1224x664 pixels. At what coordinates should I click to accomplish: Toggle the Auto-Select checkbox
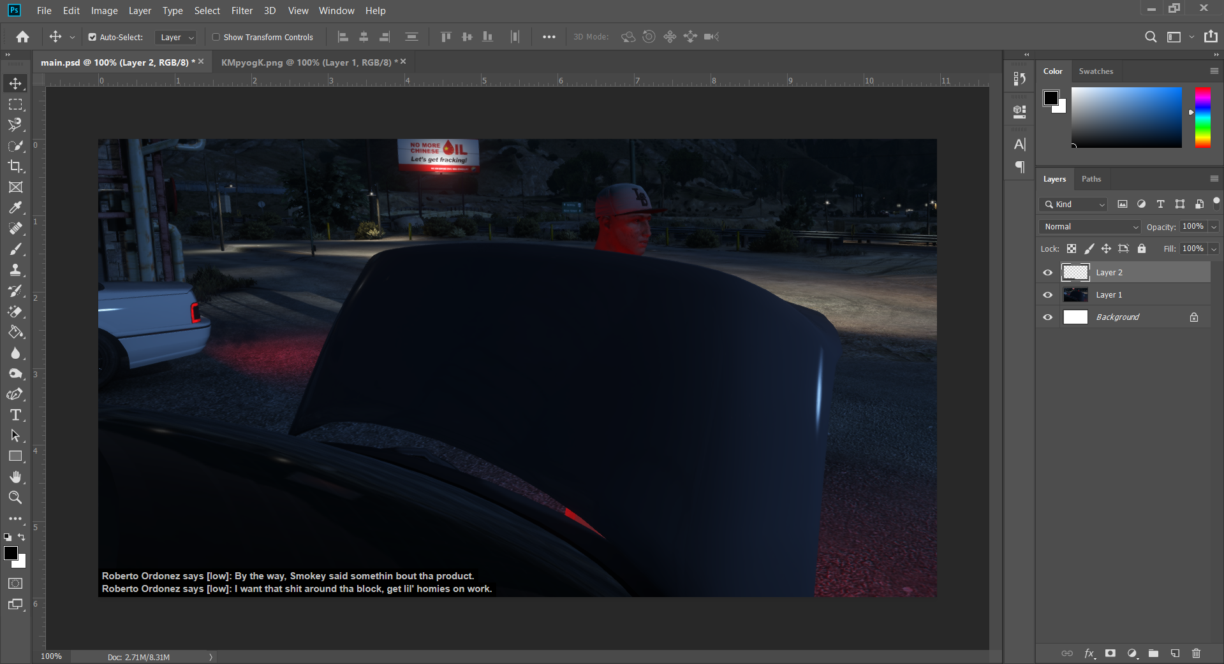[92, 38]
